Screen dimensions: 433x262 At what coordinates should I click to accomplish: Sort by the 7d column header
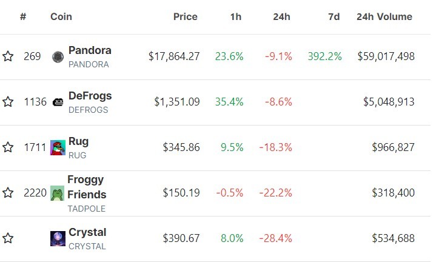point(334,17)
